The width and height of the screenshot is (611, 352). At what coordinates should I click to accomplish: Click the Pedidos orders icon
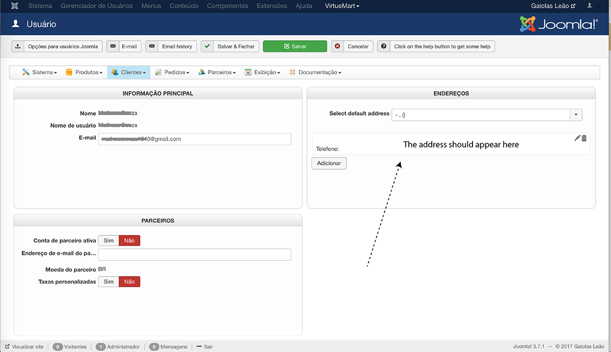point(158,72)
